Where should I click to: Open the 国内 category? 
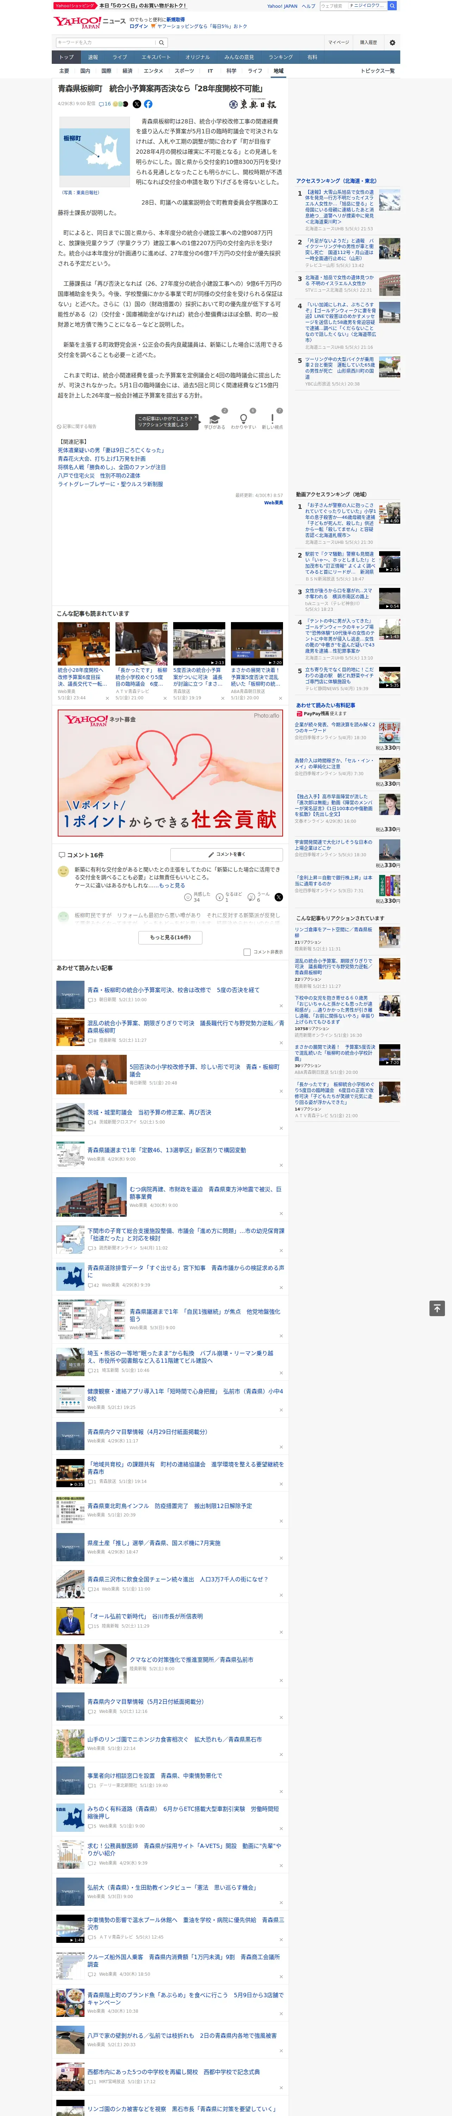85,71
